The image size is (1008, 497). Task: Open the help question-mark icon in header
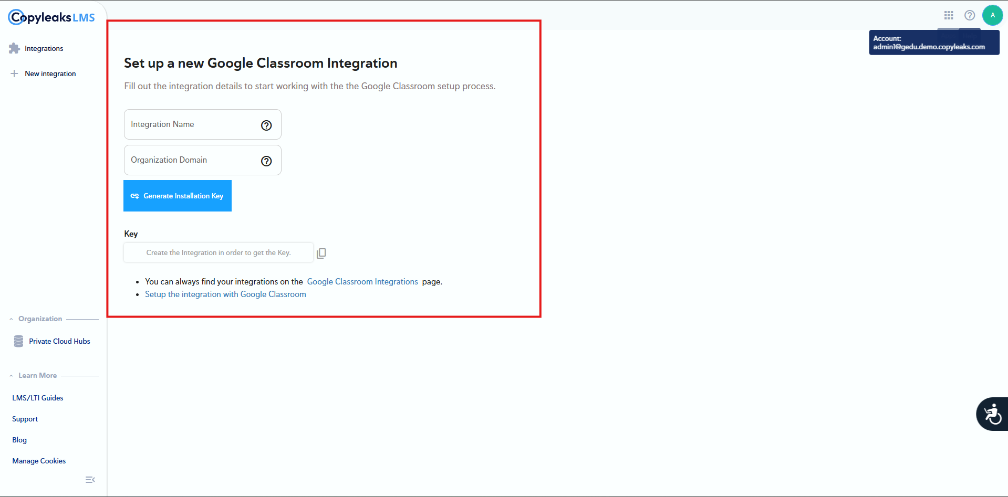point(970,15)
